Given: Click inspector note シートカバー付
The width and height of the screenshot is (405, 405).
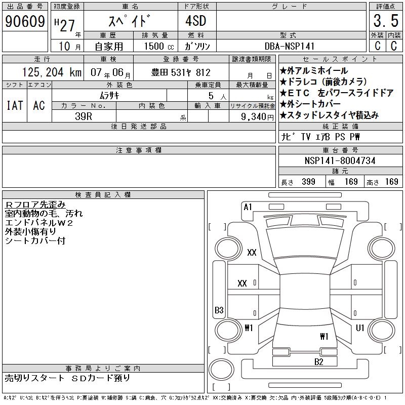Looking at the screenshot, I should [x=35, y=241].
